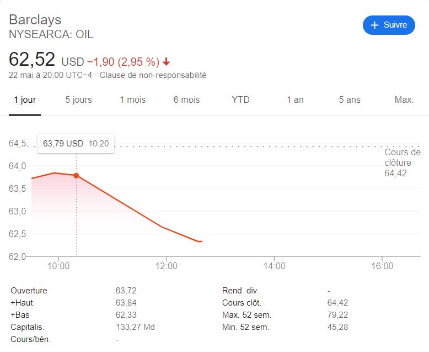Click the Cours clôt. label
The image size is (429, 352).
(242, 303)
